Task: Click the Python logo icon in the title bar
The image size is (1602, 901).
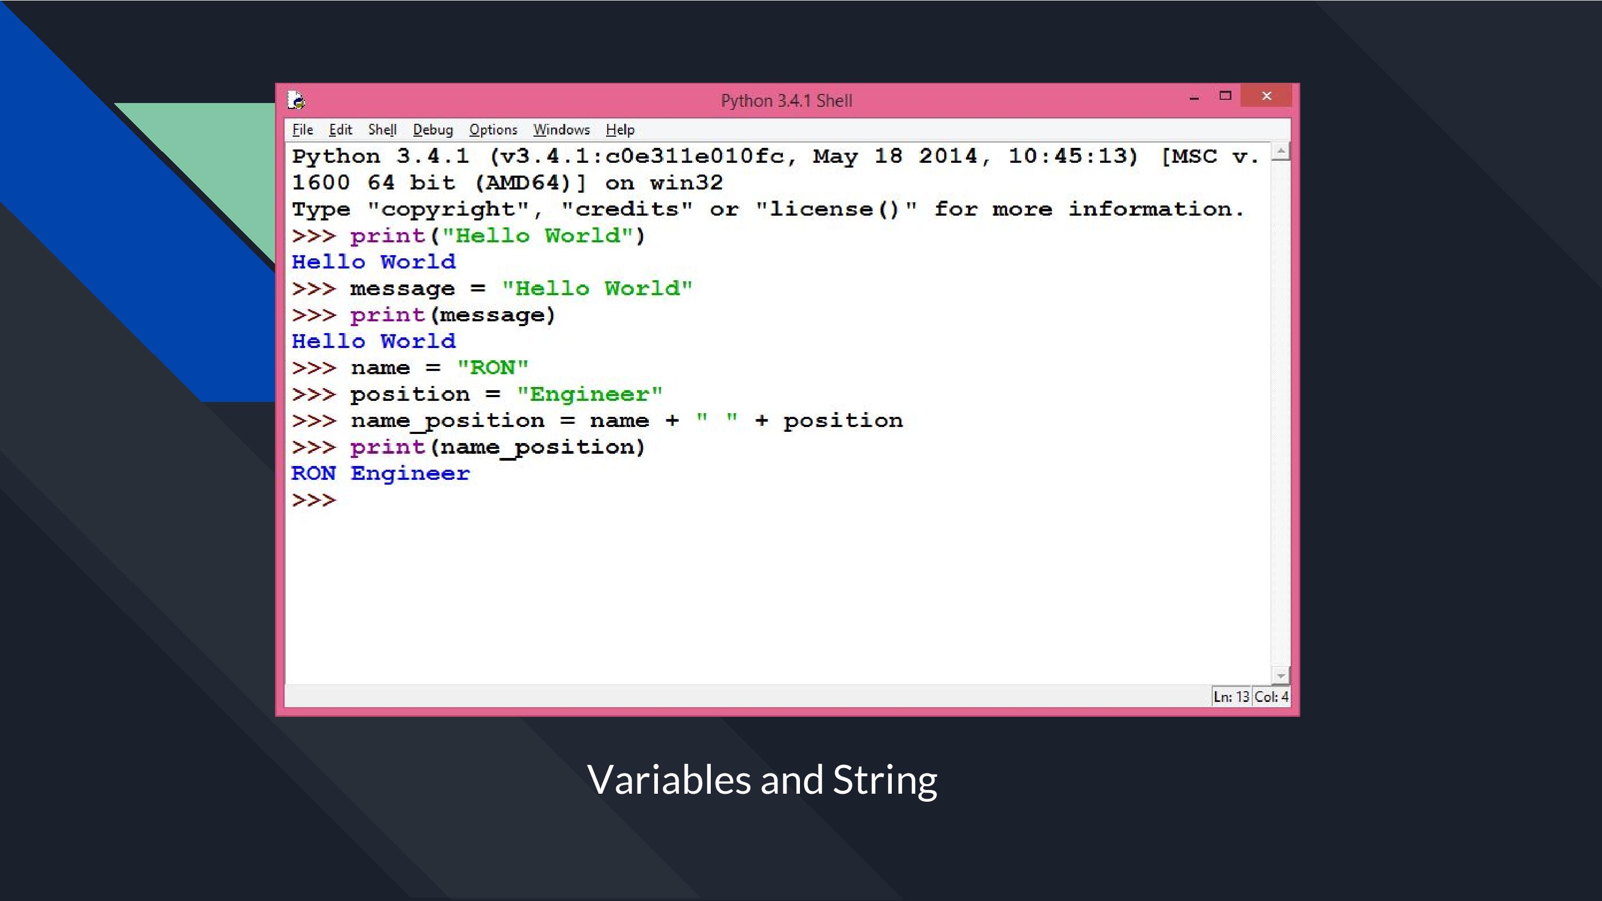Action: (x=297, y=99)
